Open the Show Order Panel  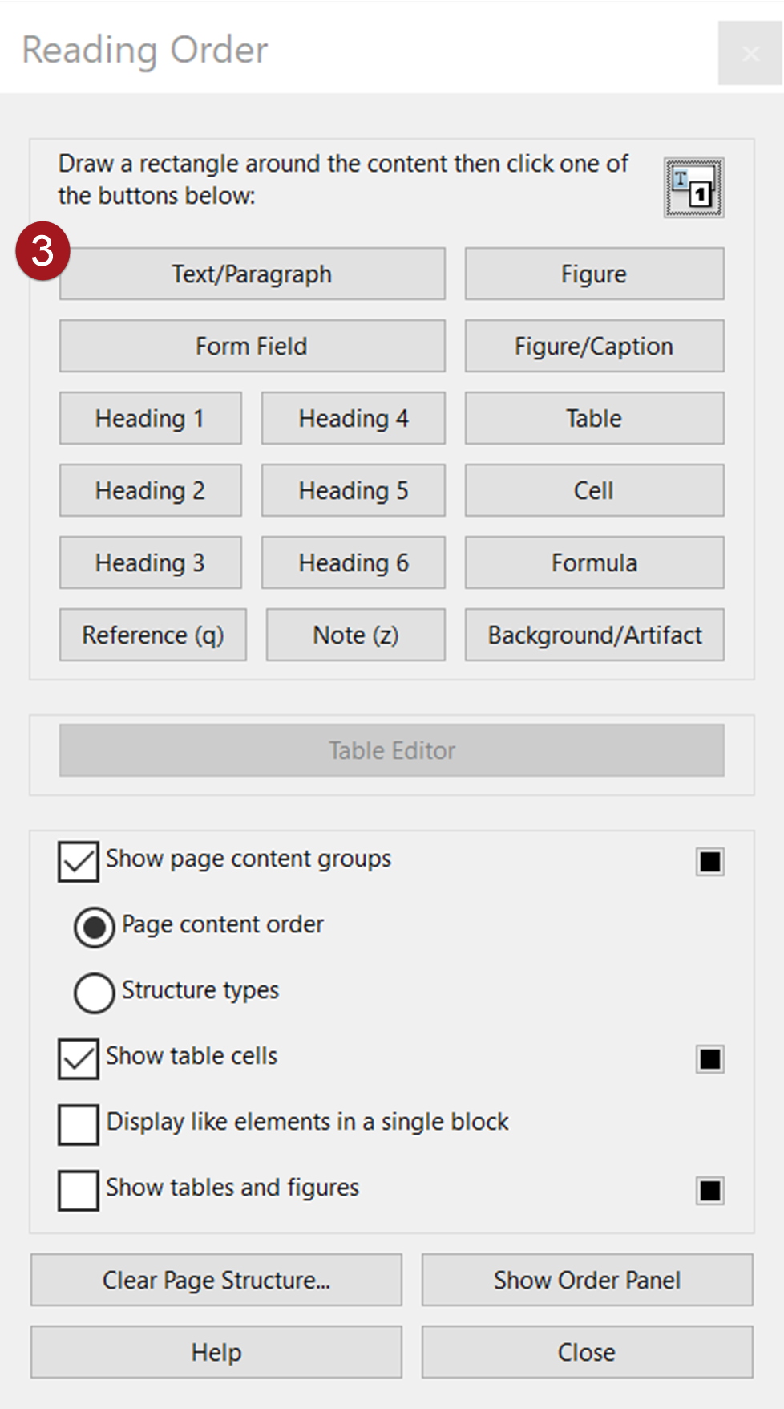587,1280
